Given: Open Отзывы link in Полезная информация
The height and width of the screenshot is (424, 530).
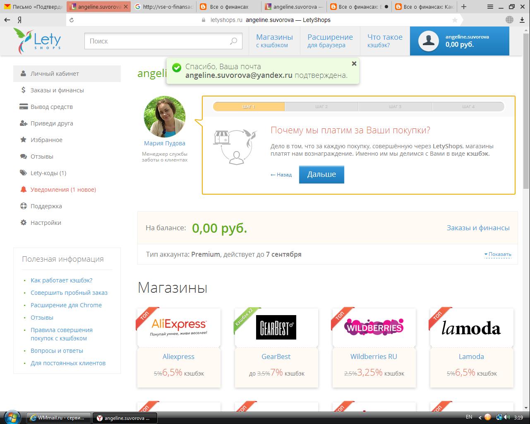Looking at the screenshot, I should (42, 318).
